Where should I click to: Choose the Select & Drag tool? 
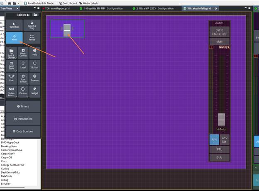[x=32, y=25]
